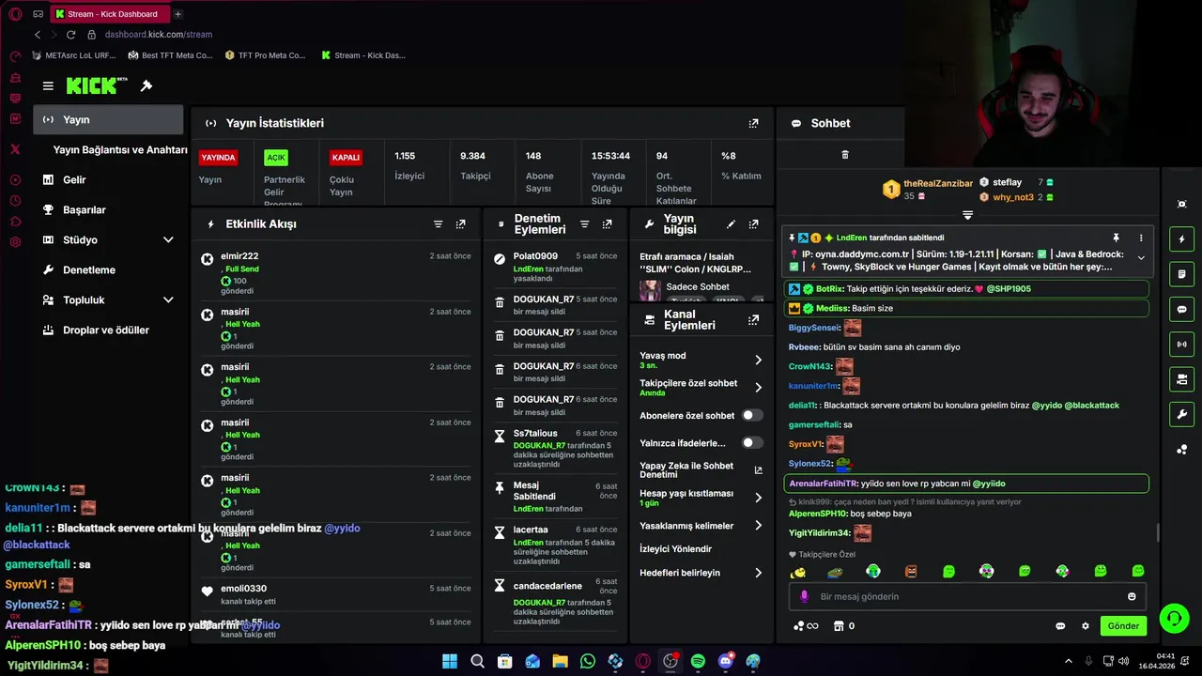Click the note widget in right sidebar
This screenshot has width=1202, height=676.
point(1181,274)
